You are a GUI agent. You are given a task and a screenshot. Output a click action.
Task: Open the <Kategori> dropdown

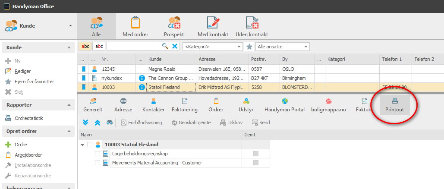213,47
